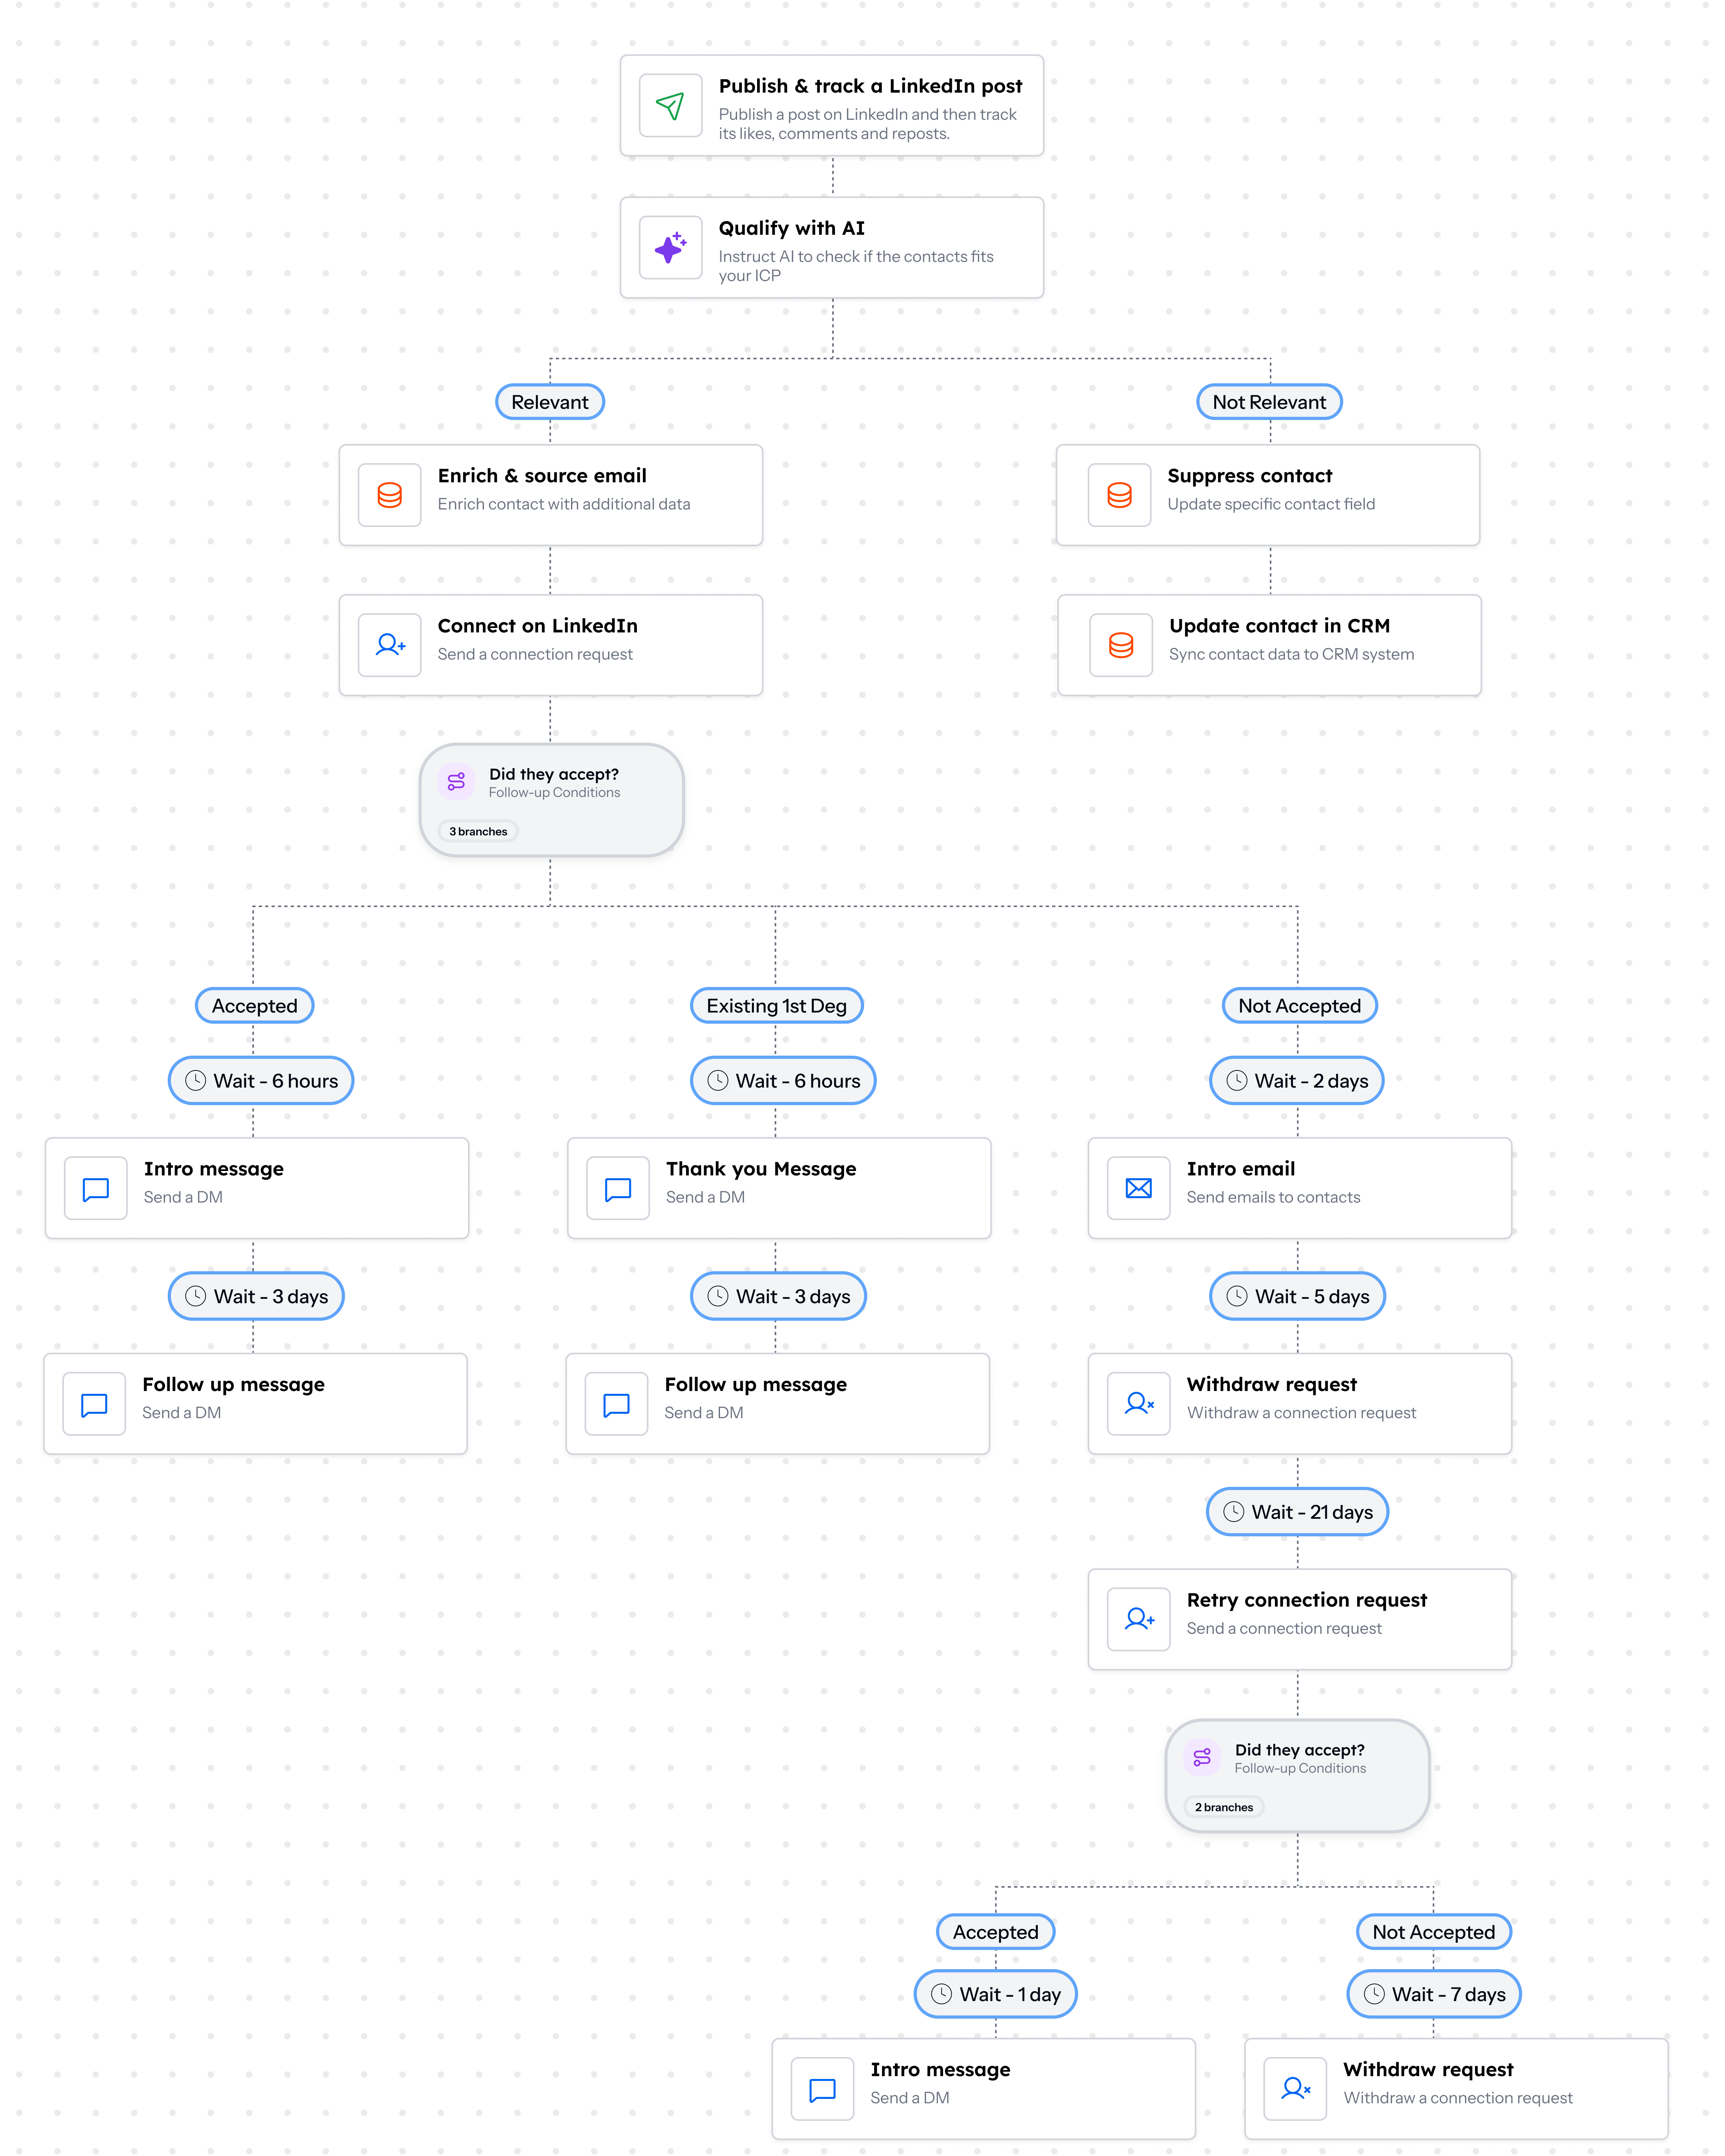The width and height of the screenshot is (1725, 2156).
Task: Open the Wait - 3 days step below Intro message
Action: (x=256, y=1296)
